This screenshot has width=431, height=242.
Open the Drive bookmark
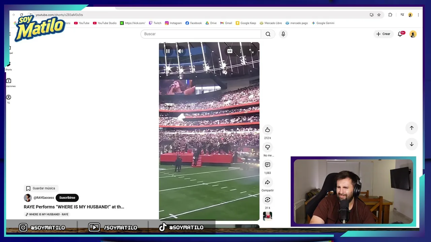coord(211,23)
